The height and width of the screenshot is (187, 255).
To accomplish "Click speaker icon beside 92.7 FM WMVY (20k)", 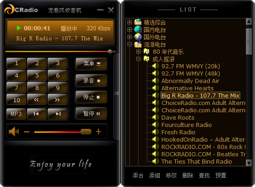I will [x=155, y=66].
